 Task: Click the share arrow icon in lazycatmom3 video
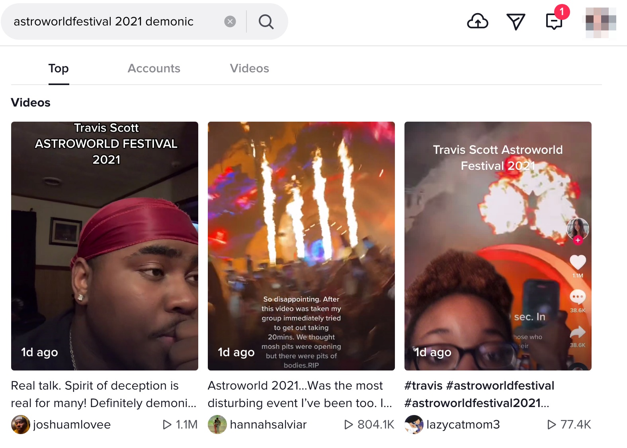[578, 332]
